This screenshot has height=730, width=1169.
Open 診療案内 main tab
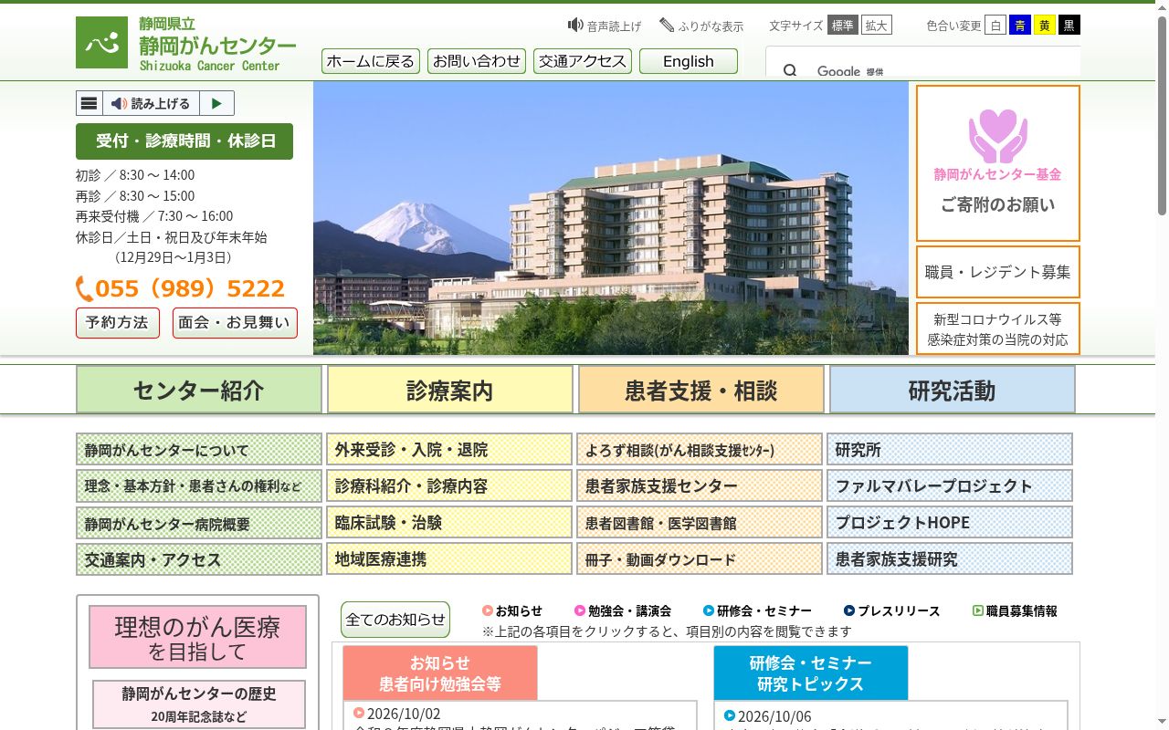pyautogui.click(x=450, y=390)
